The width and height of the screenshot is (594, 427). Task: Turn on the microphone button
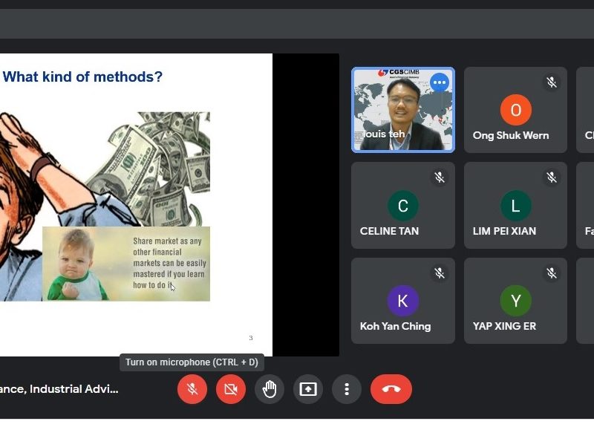tap(192, 389)
